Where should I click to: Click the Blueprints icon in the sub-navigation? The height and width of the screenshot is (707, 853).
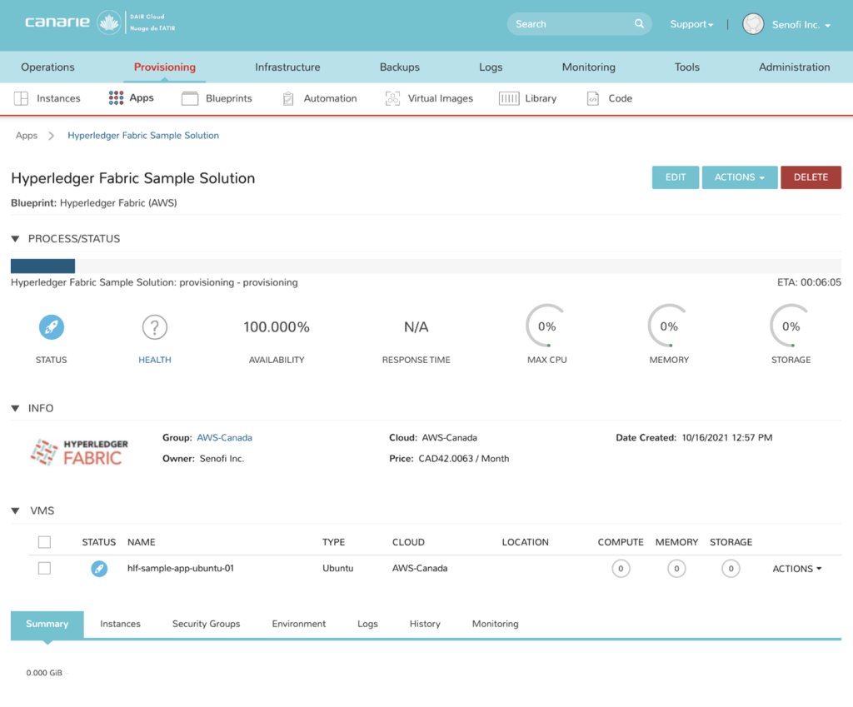[x=190, y=98]
